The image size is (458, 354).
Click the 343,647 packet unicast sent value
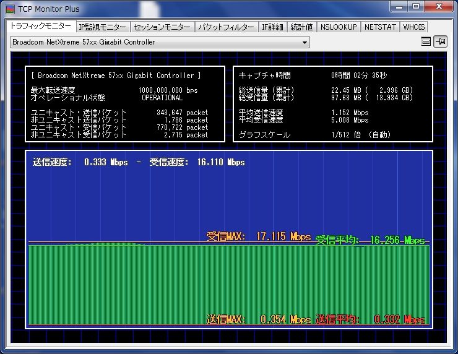[182, 113]
